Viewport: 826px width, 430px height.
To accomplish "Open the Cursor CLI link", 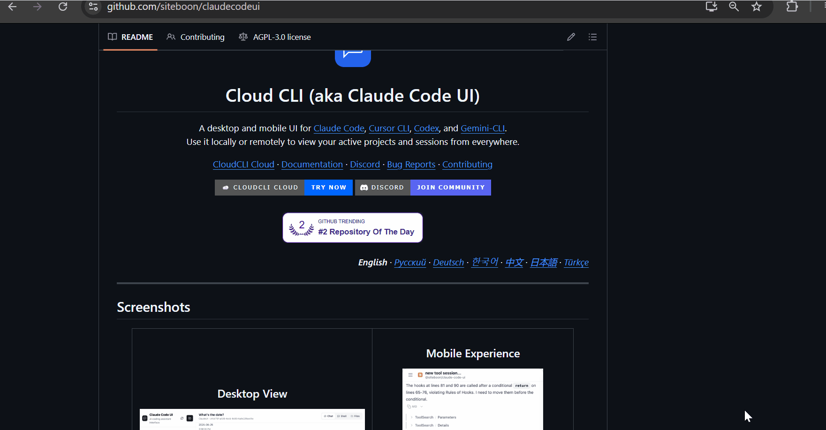I will click(389, 128).
